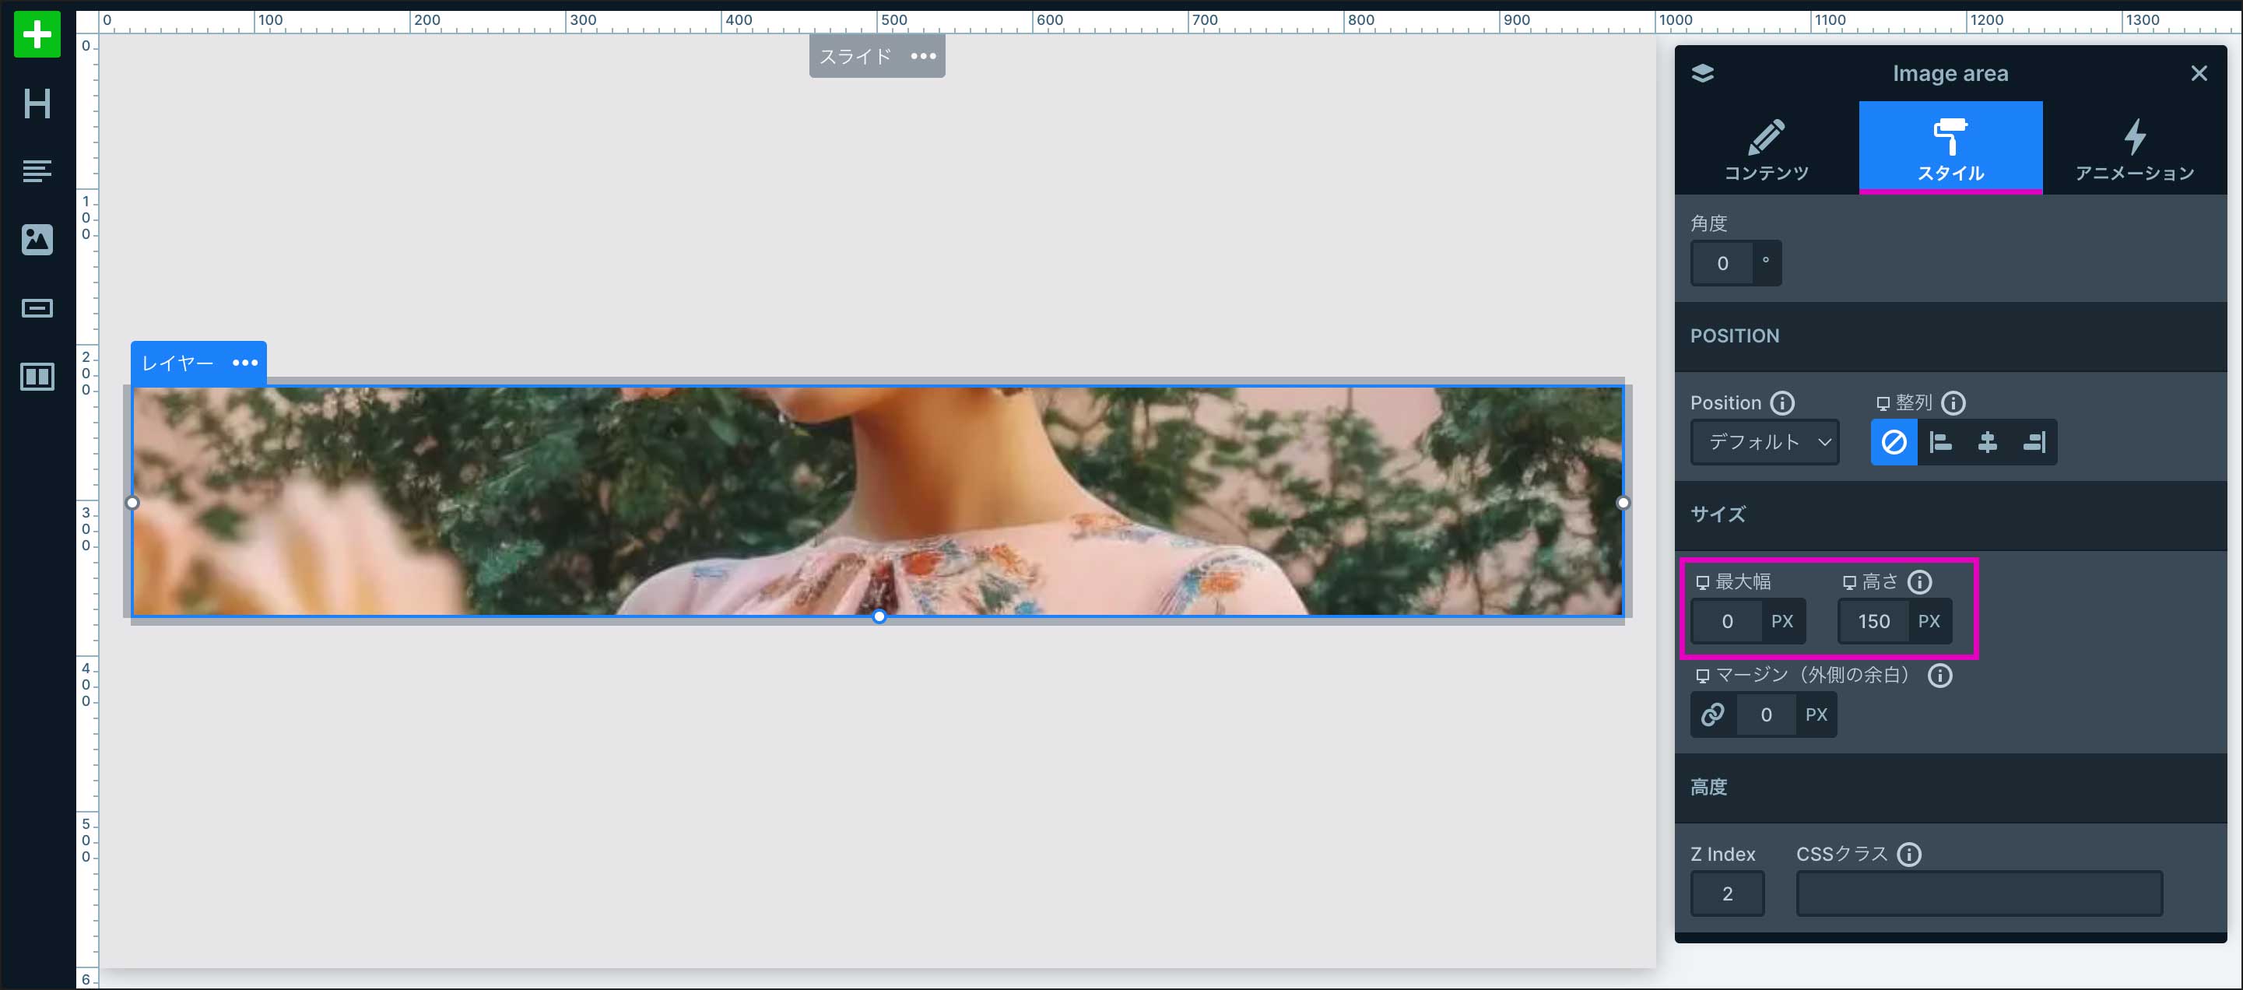Viewport: 2243px width, 990px height.
Task: Add a heading layer with H icon
Action: (37, 104)
